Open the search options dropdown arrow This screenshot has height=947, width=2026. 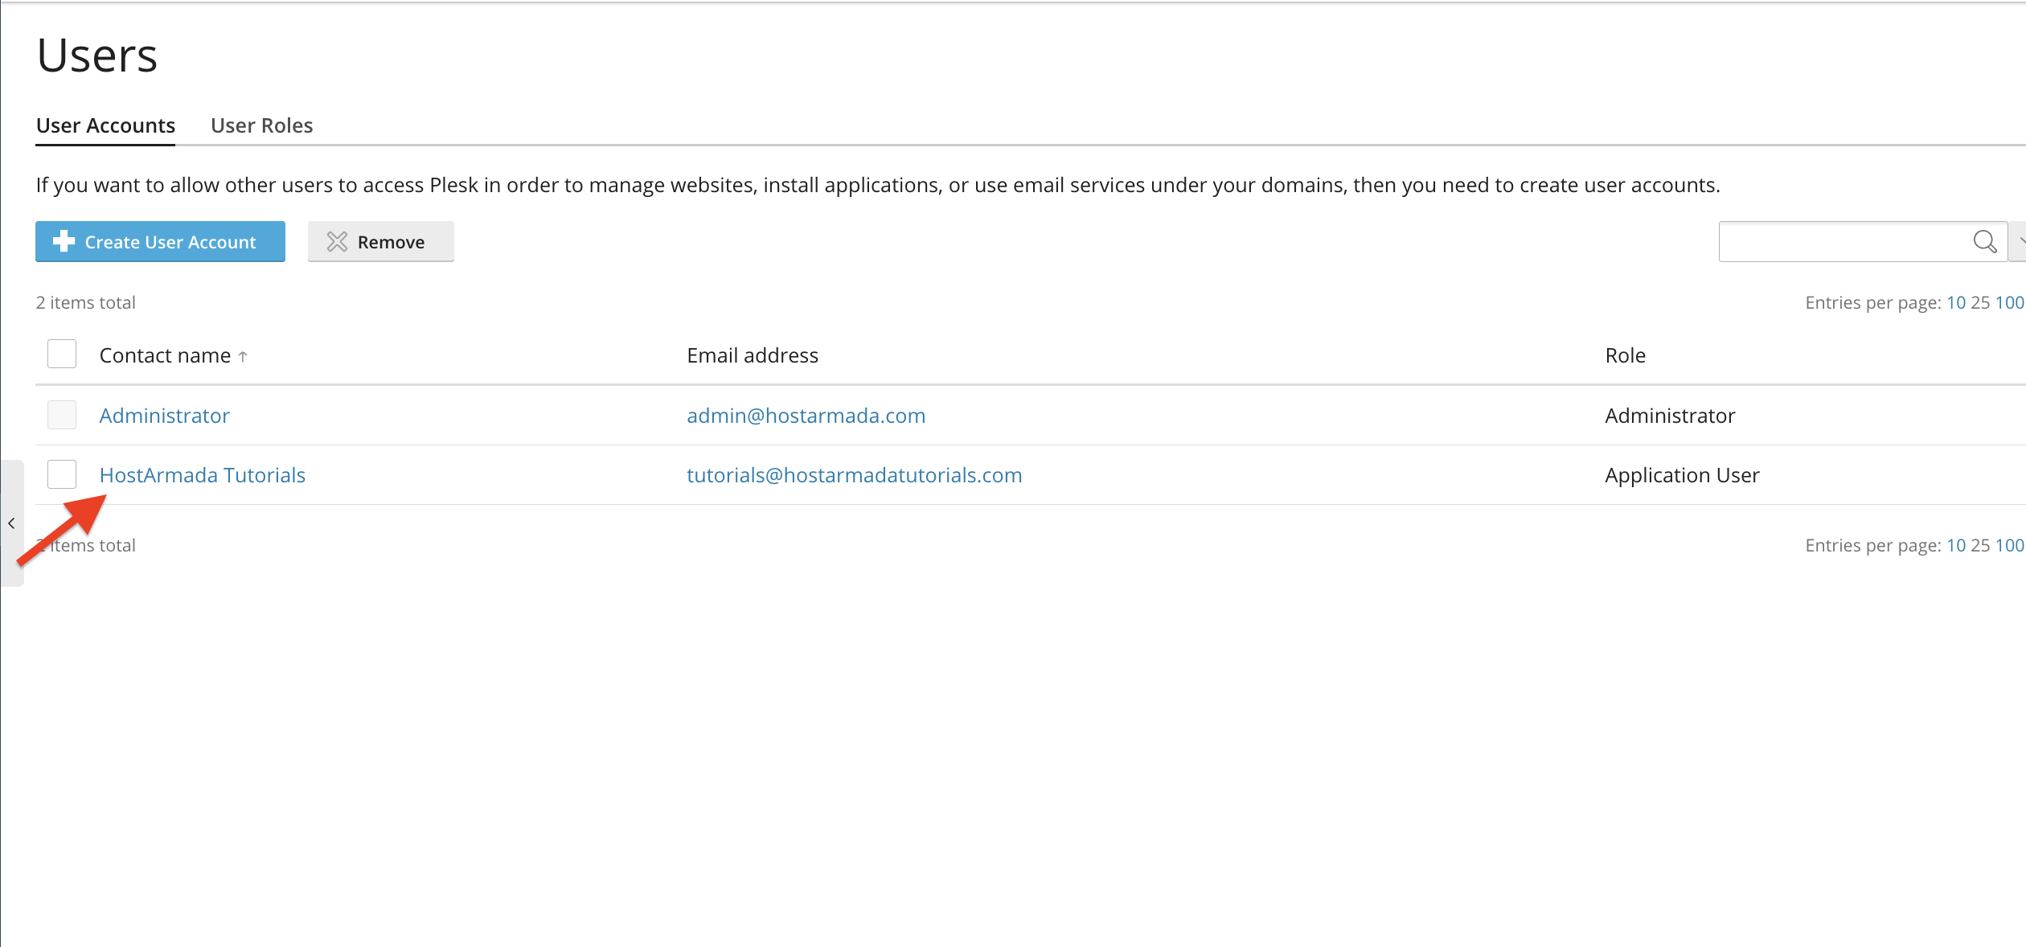(x=2019, y=241)
